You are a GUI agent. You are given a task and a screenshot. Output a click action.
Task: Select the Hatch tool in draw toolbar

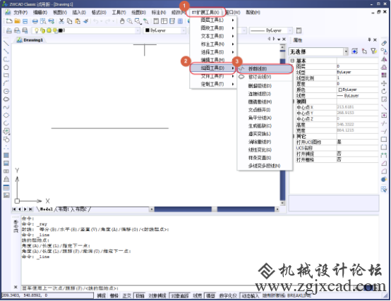(x=6, y=155)
